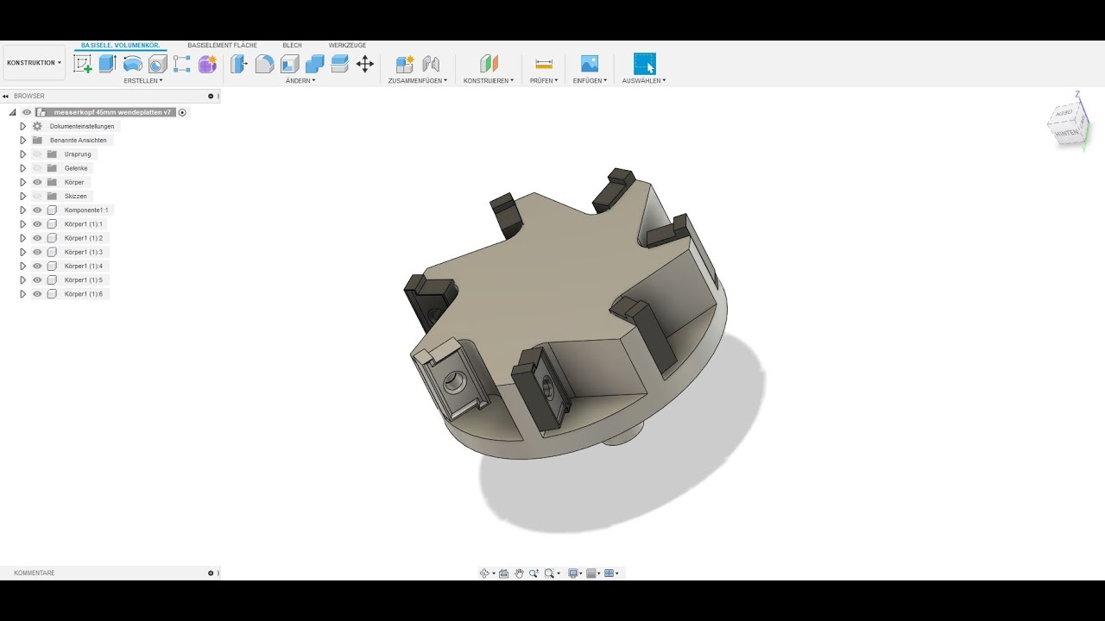
Task: Open the Konstruieren dropdown menu
Action: point(489,80)
